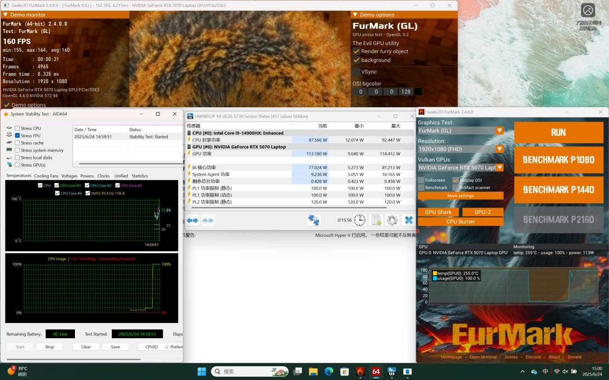609x380 pixels.
Task: Open the Vulkan GPUs dropdown
Action: (x=461, y=168)
